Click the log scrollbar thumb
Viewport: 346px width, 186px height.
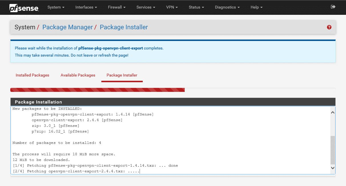(x=333, y=150)
